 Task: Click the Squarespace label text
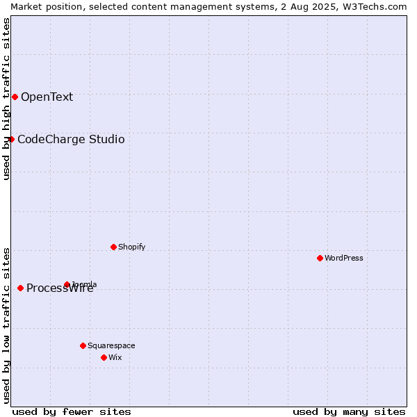click(111, 345)
